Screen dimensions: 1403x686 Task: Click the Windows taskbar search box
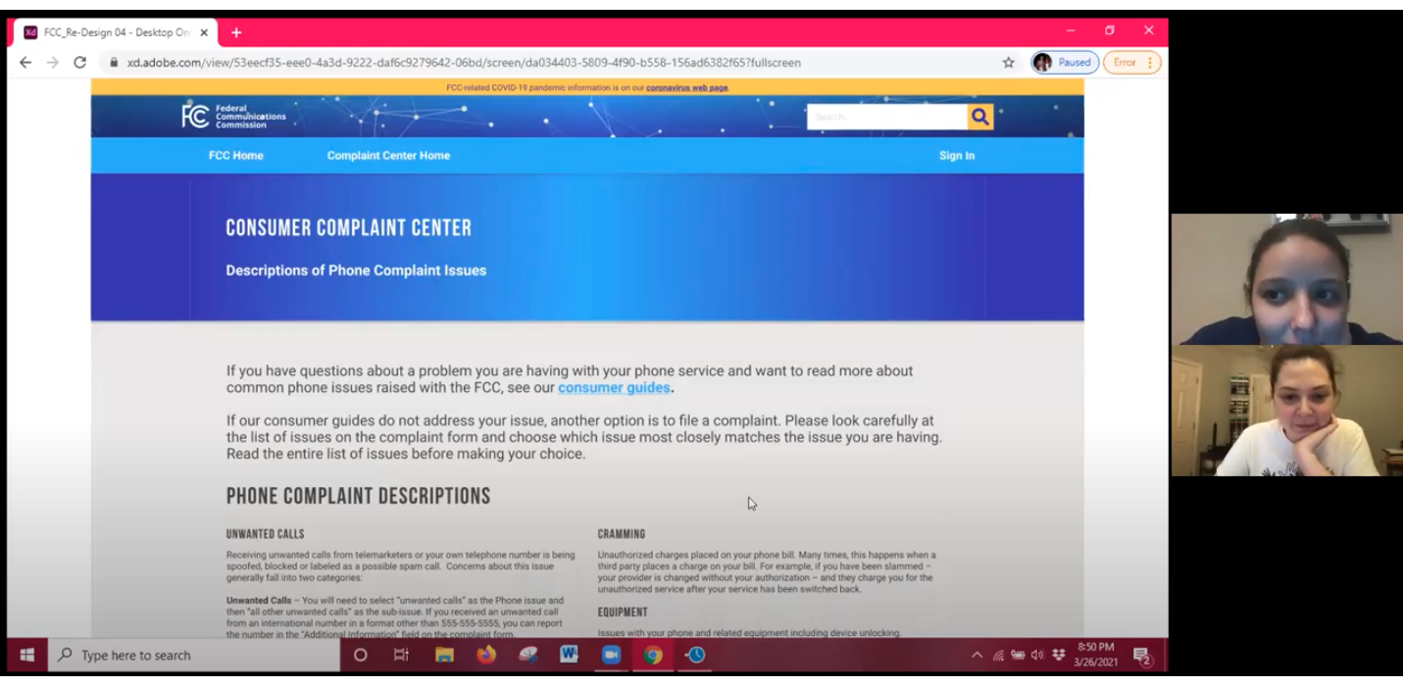pyautogui.click(x=192, y=656)
